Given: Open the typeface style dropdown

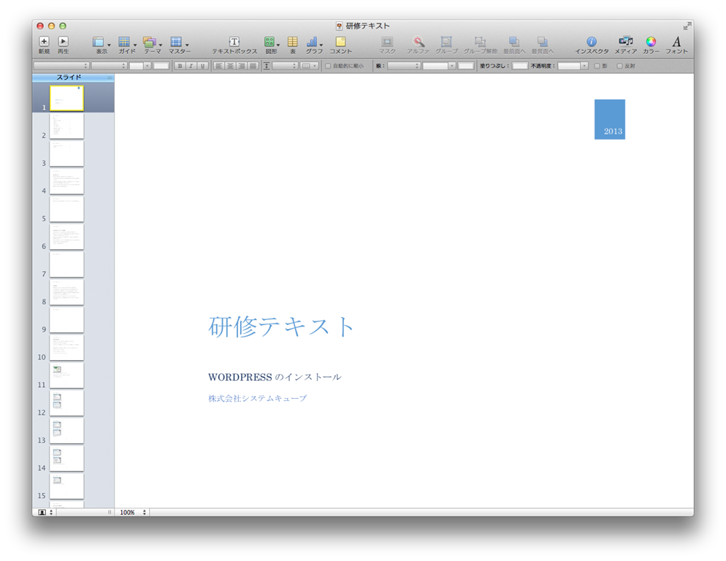Looking at the screenshot, I should [109, 66].
